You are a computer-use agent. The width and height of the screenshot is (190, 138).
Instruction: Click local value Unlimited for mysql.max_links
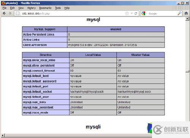click(76, 102)
